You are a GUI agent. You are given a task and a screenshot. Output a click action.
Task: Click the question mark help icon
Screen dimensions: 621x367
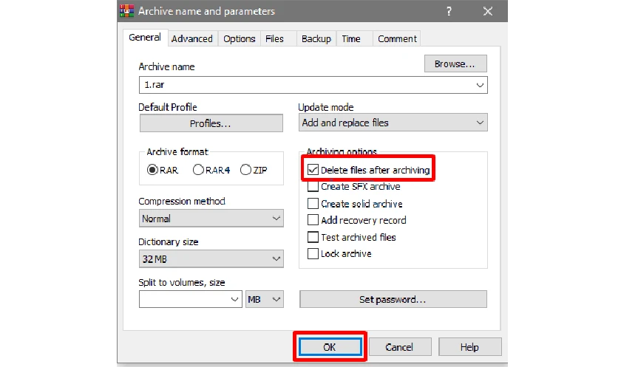(449, 11)
